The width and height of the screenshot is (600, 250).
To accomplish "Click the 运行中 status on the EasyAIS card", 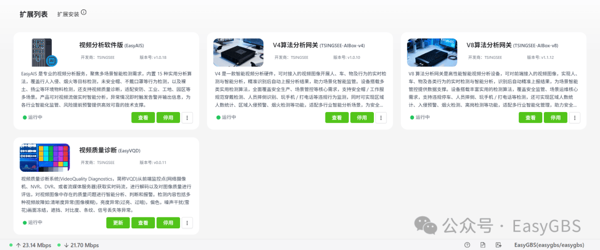I will click(33, 117).
